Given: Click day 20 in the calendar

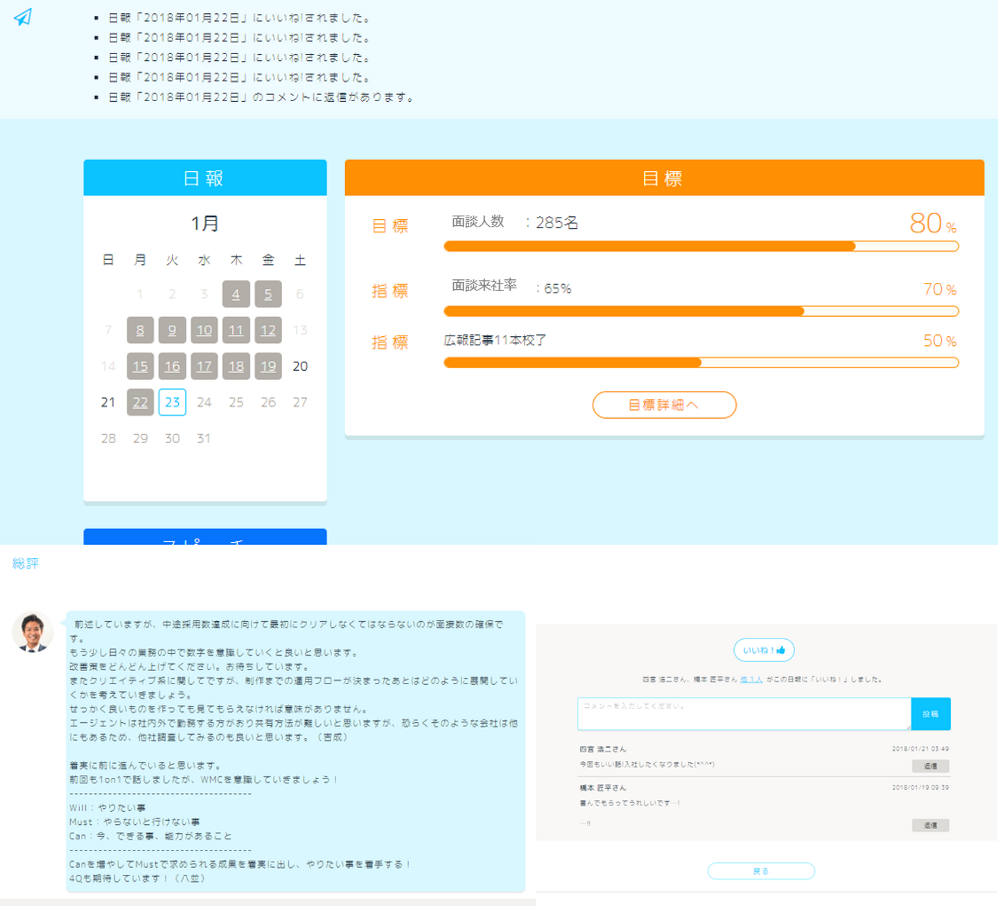Looking at the screenshot, I should click(300, 366).
